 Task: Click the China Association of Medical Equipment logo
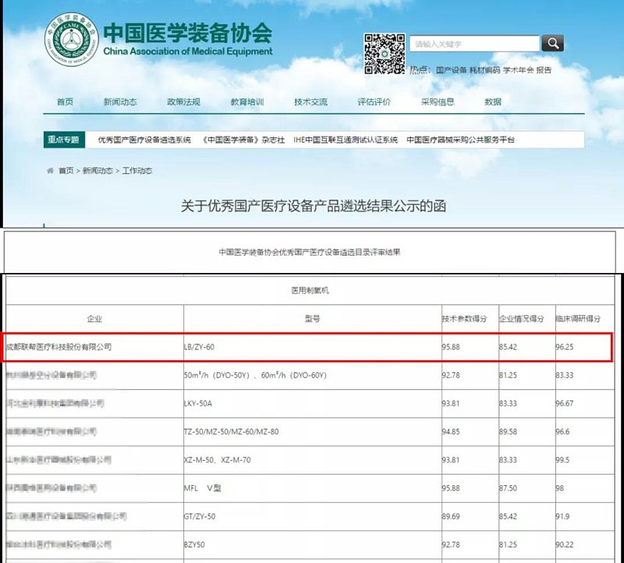click(72, 40)
